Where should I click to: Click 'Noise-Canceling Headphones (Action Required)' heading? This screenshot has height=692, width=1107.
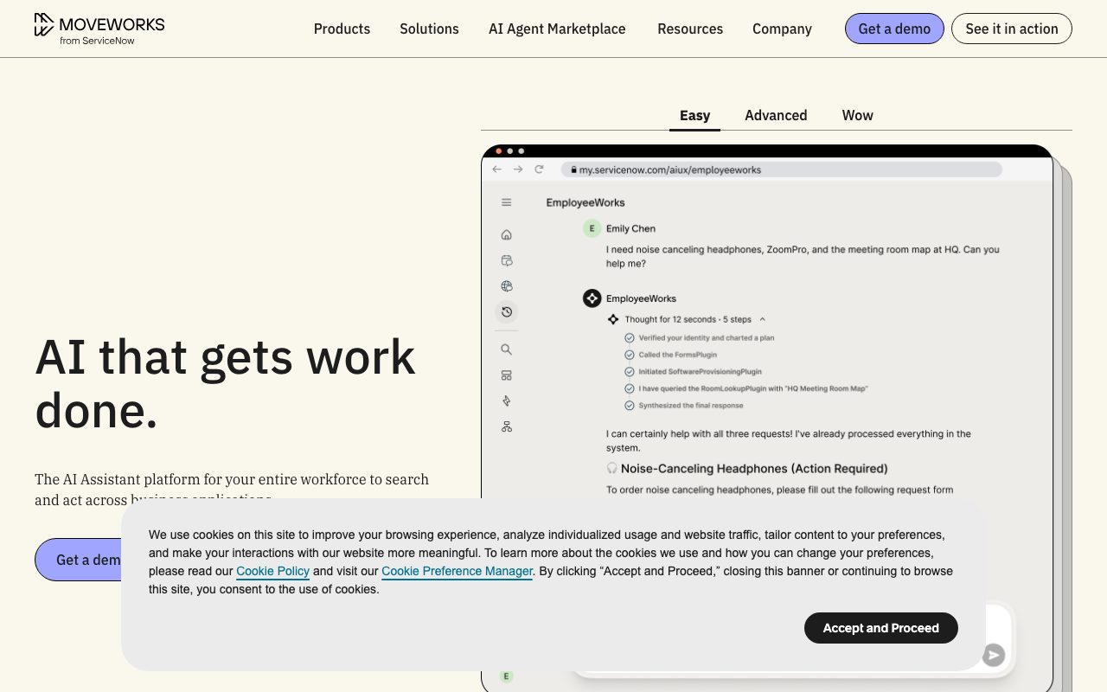[754, 468]
